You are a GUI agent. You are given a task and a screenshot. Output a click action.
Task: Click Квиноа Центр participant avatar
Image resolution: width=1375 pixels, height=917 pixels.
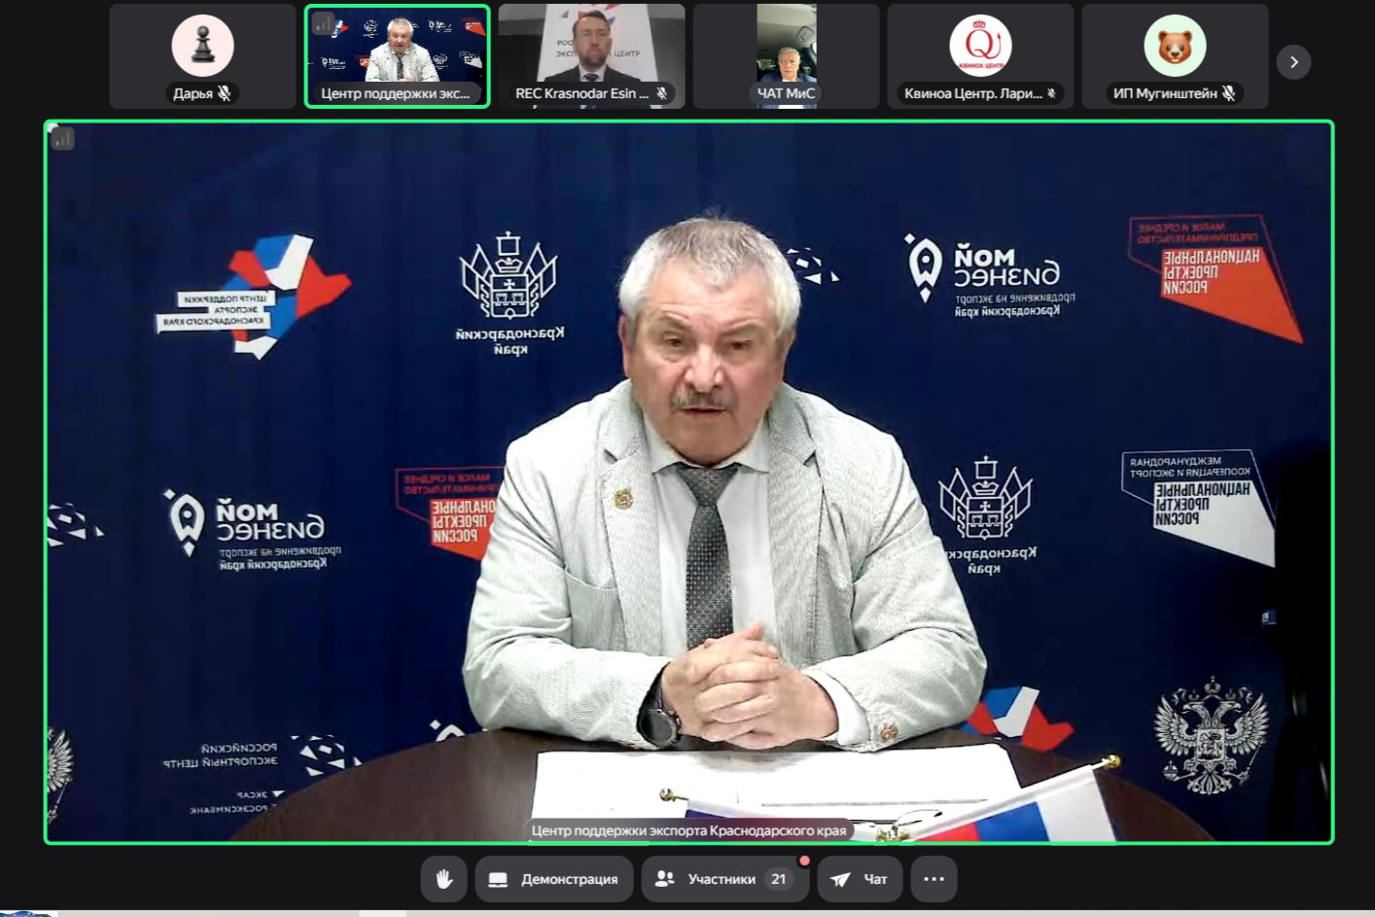[x=980, y=46]
